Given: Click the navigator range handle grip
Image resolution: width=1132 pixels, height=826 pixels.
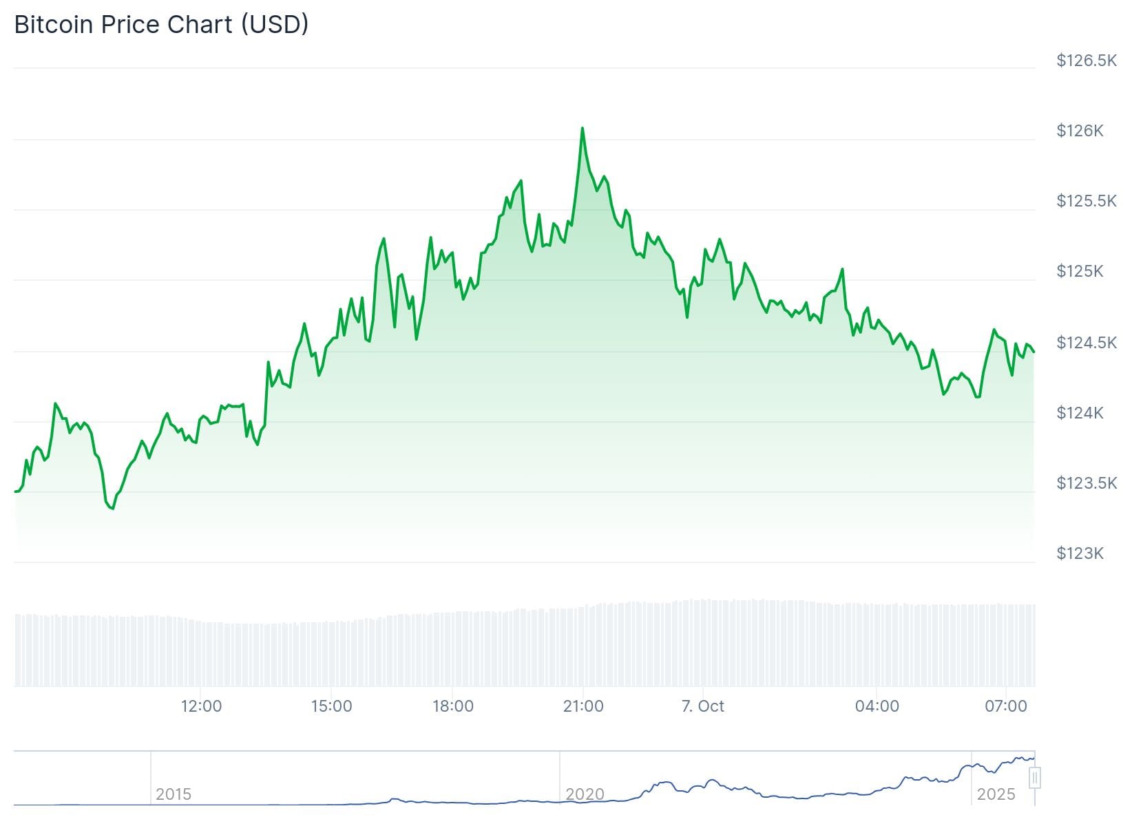Looking at the screenshot, I should 1034,779.
